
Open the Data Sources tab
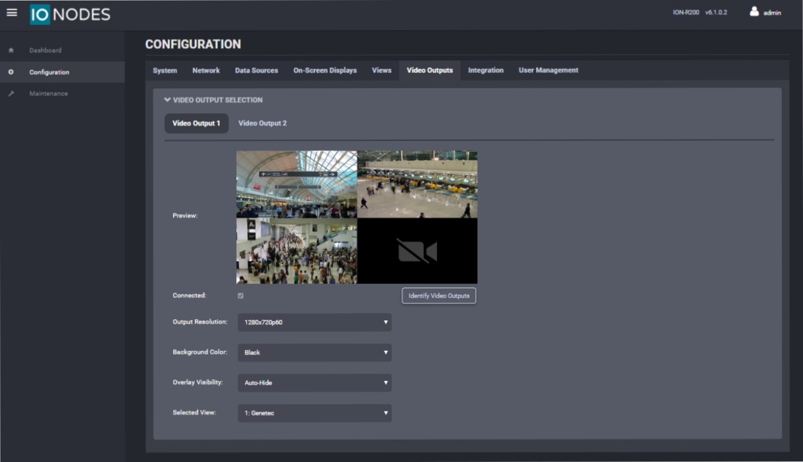pyautogui.click(x=257, y=70)
